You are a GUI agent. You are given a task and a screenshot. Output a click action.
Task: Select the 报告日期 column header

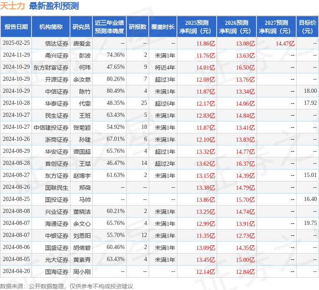16,27
